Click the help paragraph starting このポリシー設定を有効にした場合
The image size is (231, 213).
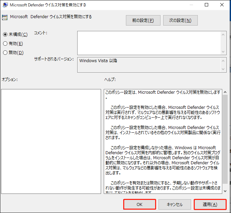[x=163, y=113]
